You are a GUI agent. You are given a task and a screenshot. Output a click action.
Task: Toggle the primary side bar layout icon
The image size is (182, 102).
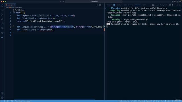pos(173,2)
